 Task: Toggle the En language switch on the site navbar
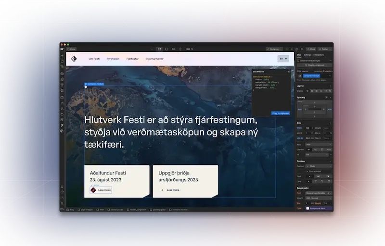coord(282,59)
